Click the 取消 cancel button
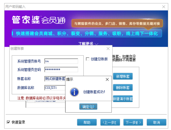171x130 pixels. click(156, 122)
